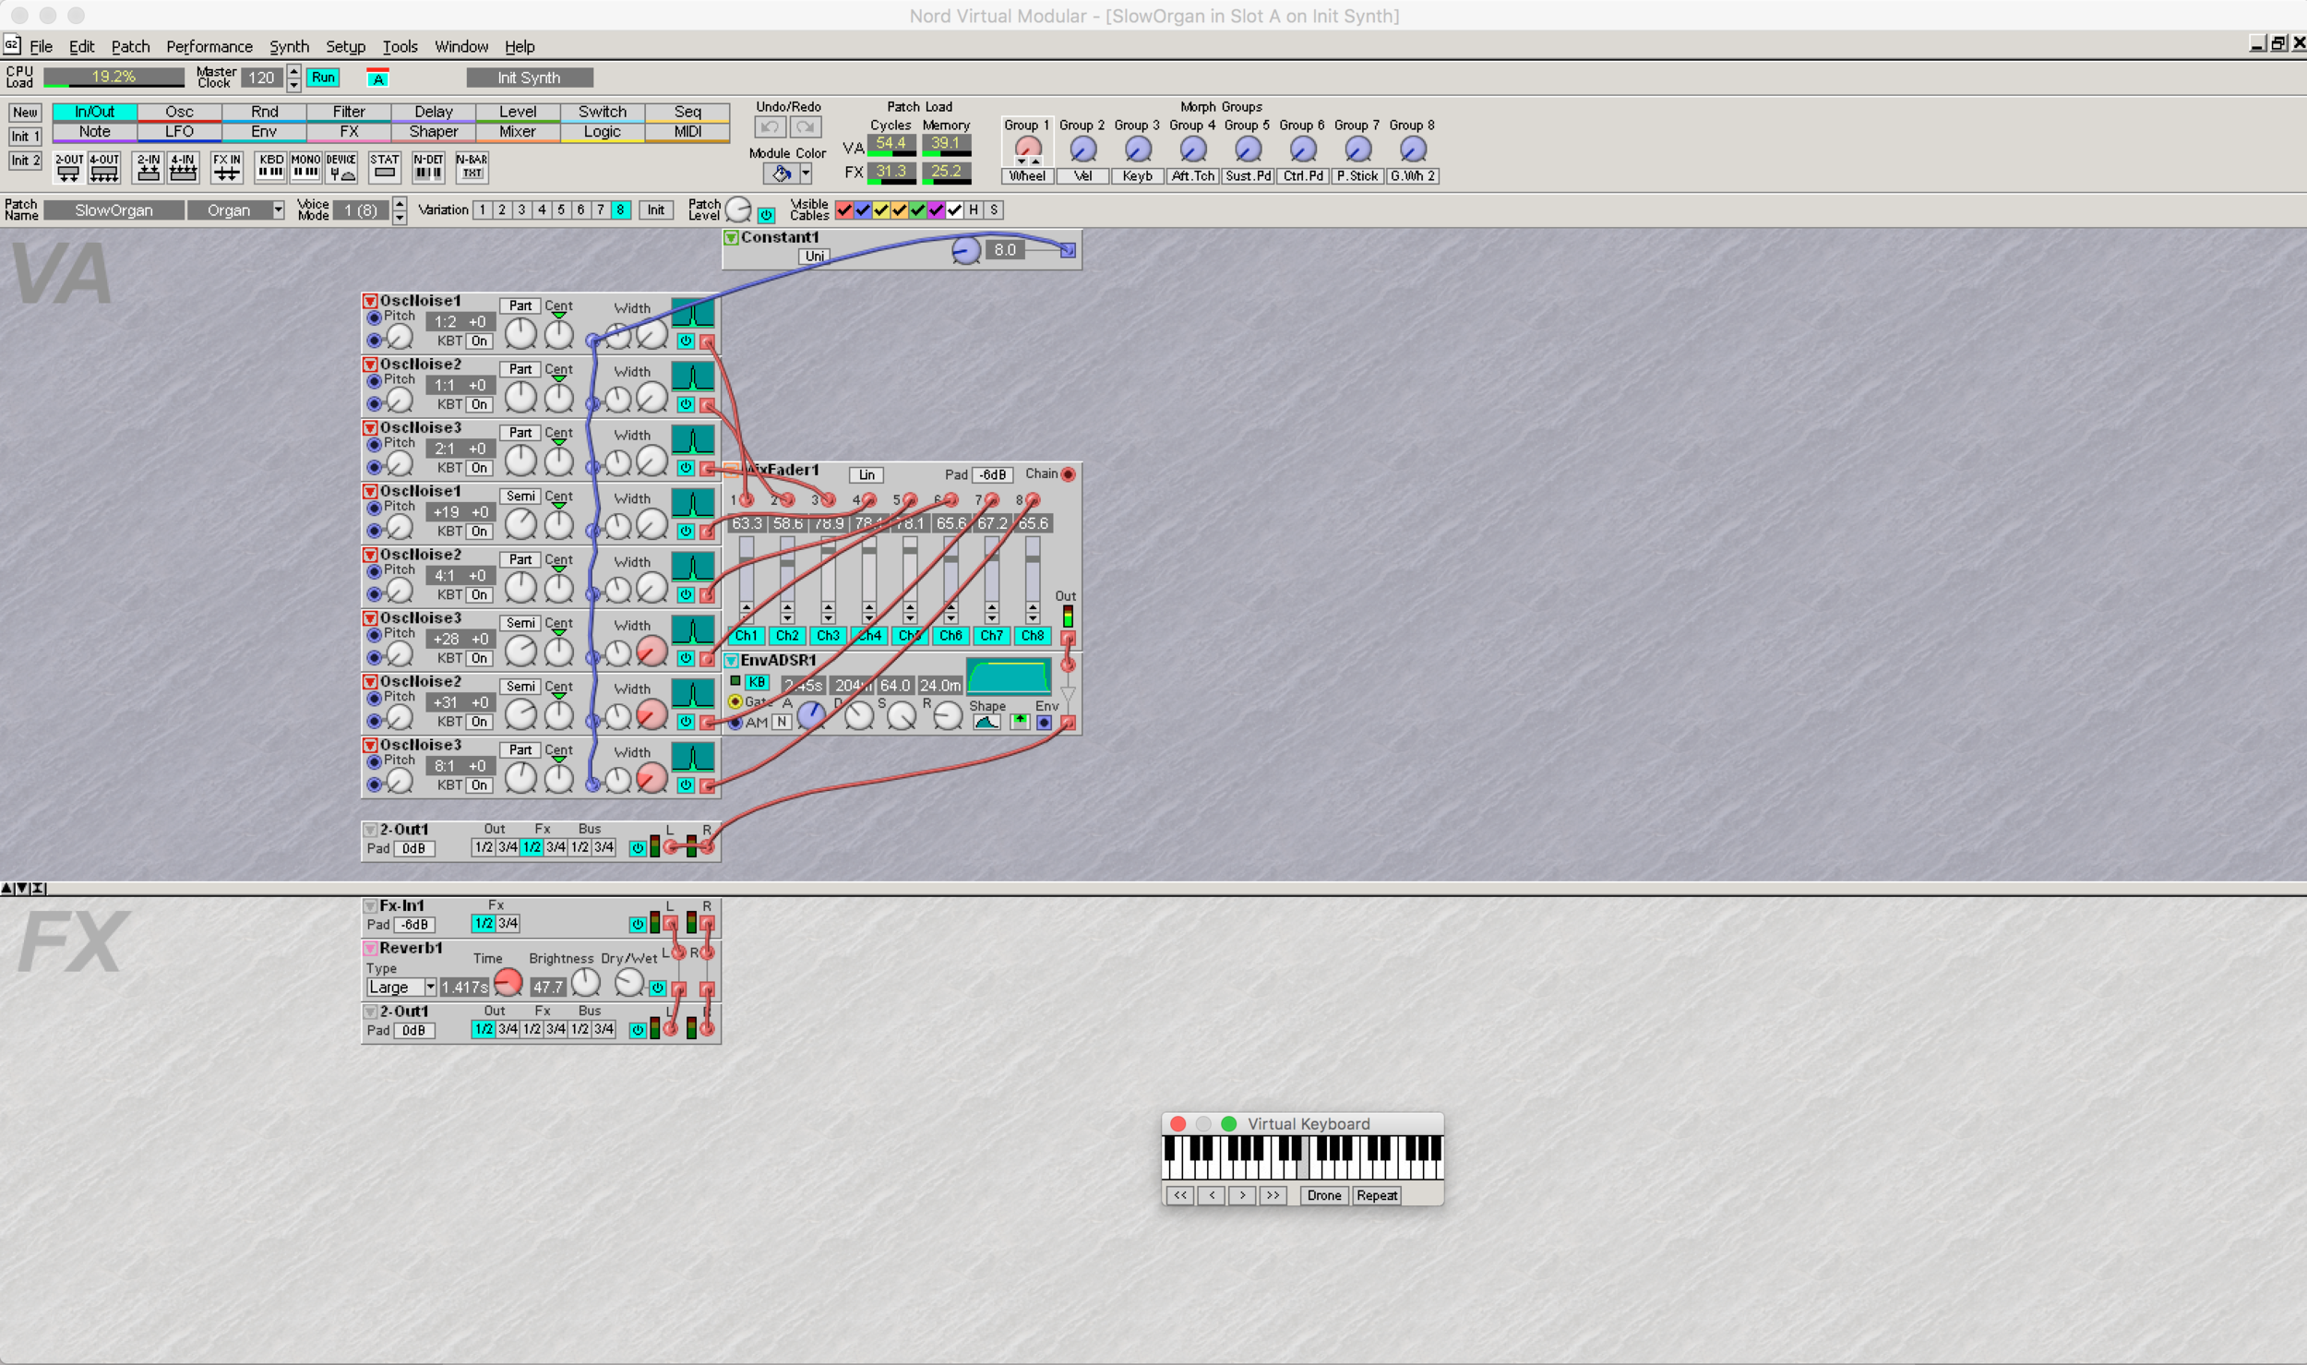Collapse the Fx-In1 module triangle
2307x1365 pixels.
point(370,906)
